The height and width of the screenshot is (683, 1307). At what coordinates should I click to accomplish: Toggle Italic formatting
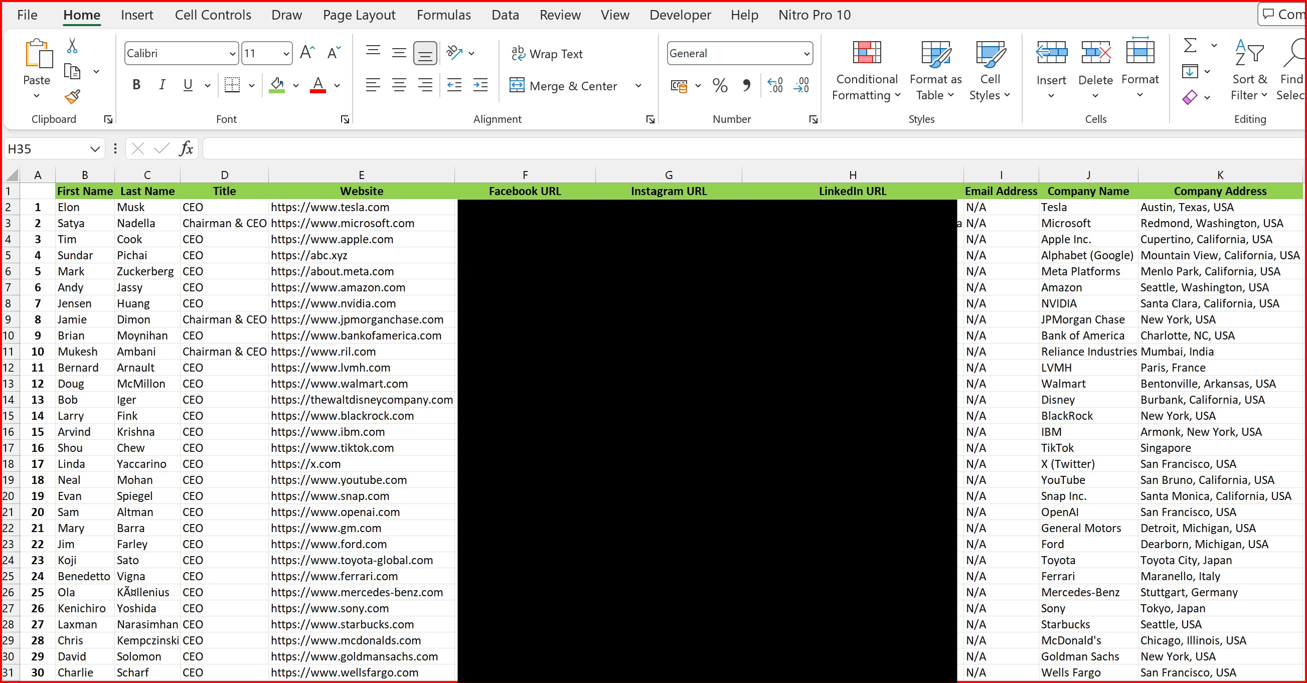point(162,85)
